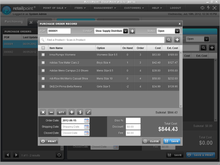
Task: Click the Fee amount field in dialog
Action: [x=133, y=133]
